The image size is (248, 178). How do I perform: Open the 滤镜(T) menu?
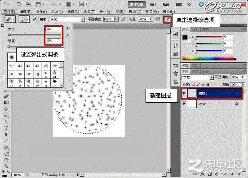[89, 12]
